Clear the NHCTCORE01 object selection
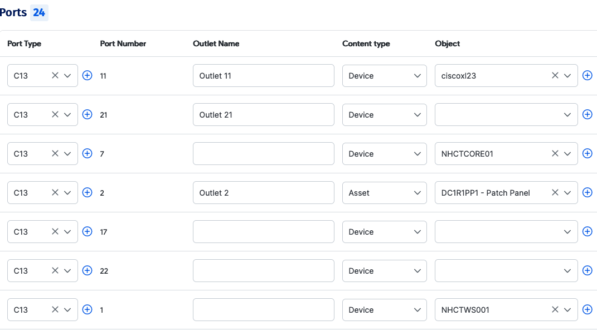This screenshot has width=597, height=330. [x=555, y=153]
